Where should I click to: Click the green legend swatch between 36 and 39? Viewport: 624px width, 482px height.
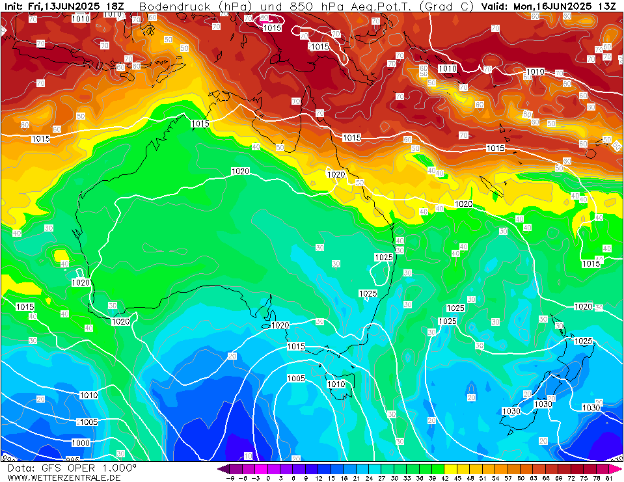[x=425, y=468]
